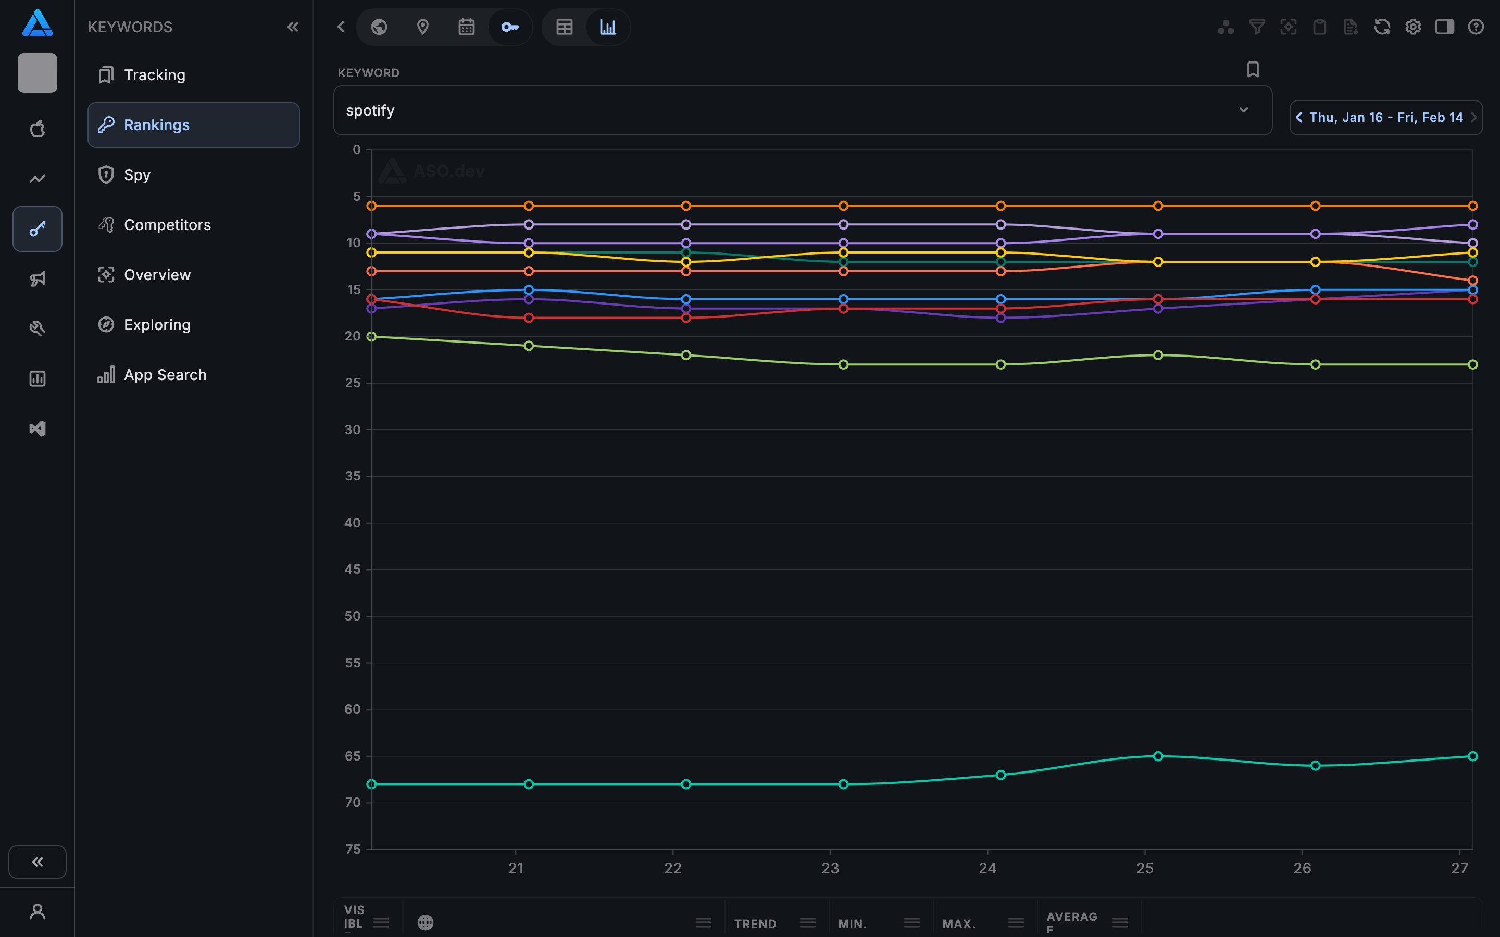The height and width of the screenshot is (937, 1500).
Task: Click the globe country filter icon
Action: (x=379, y=27)
